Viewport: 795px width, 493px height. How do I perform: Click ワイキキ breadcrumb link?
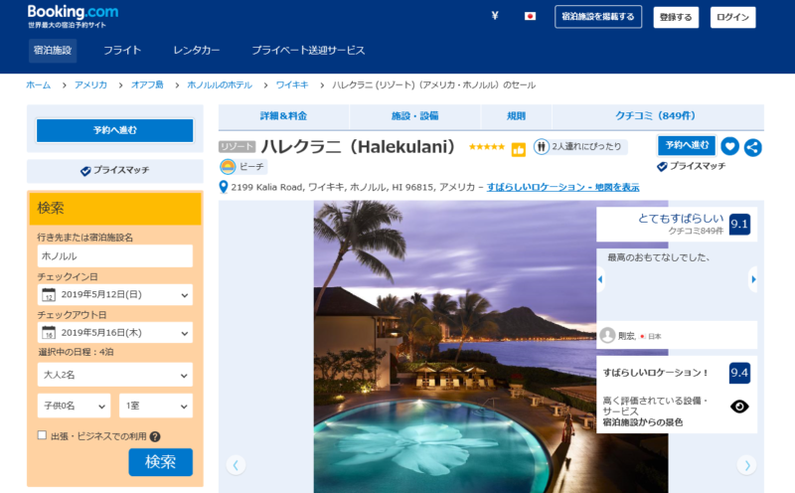pyautogui.click(x=292, y=84)
